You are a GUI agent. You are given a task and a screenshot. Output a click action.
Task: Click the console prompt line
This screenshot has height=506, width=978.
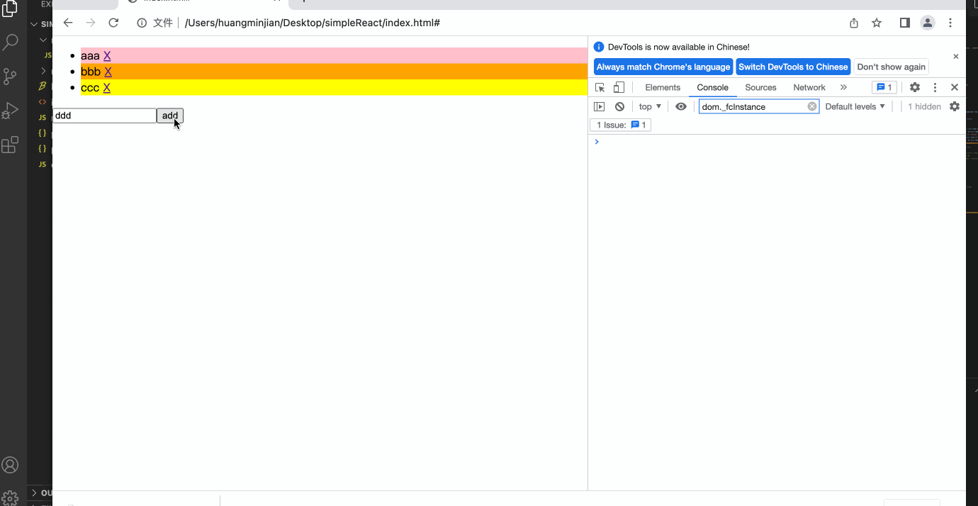[x=777, y=142]
